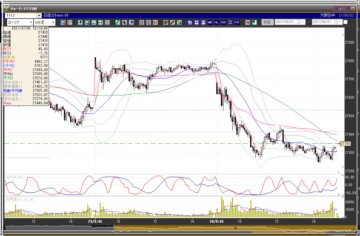
Task: Open the rainbow color settings icon
Action: tap(179, 22)
